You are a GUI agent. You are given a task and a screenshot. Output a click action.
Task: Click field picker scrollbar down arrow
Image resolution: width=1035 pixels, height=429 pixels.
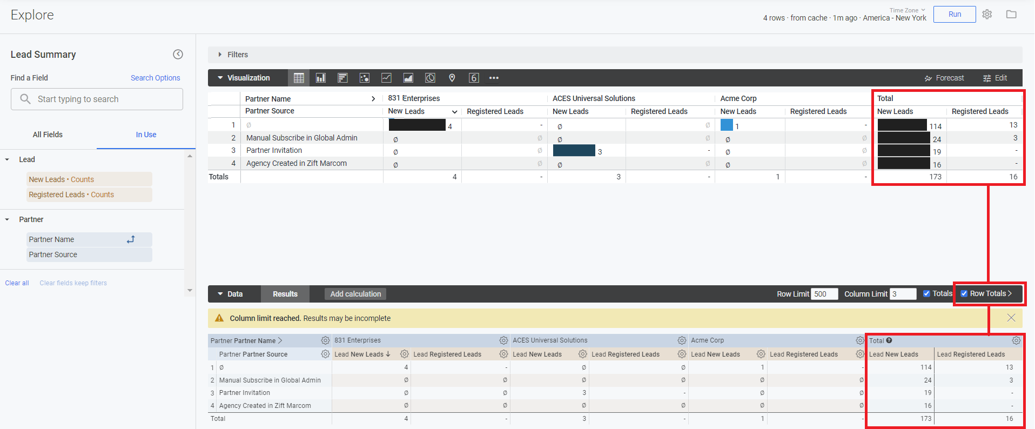click(x=190, y=291)
